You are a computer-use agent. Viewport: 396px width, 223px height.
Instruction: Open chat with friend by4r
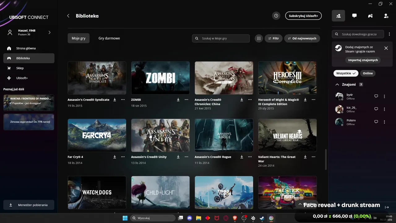pos(376,96)
